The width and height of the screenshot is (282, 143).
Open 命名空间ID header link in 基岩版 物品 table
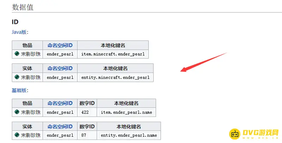[x=60, y=103]
